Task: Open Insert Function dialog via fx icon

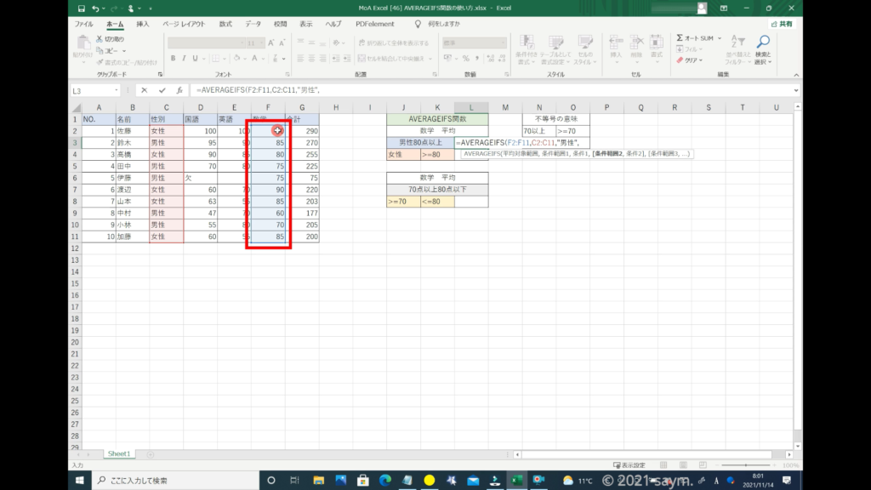Action: point(179,90)
